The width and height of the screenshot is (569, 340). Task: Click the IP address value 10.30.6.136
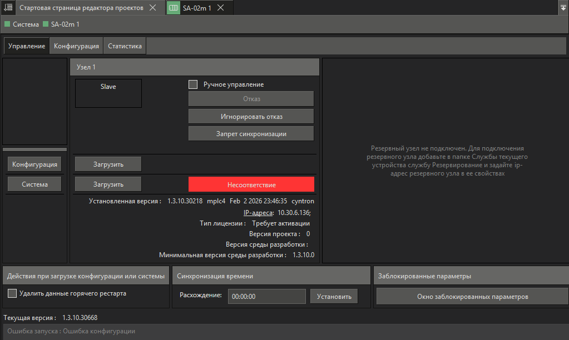click(294, 213)
